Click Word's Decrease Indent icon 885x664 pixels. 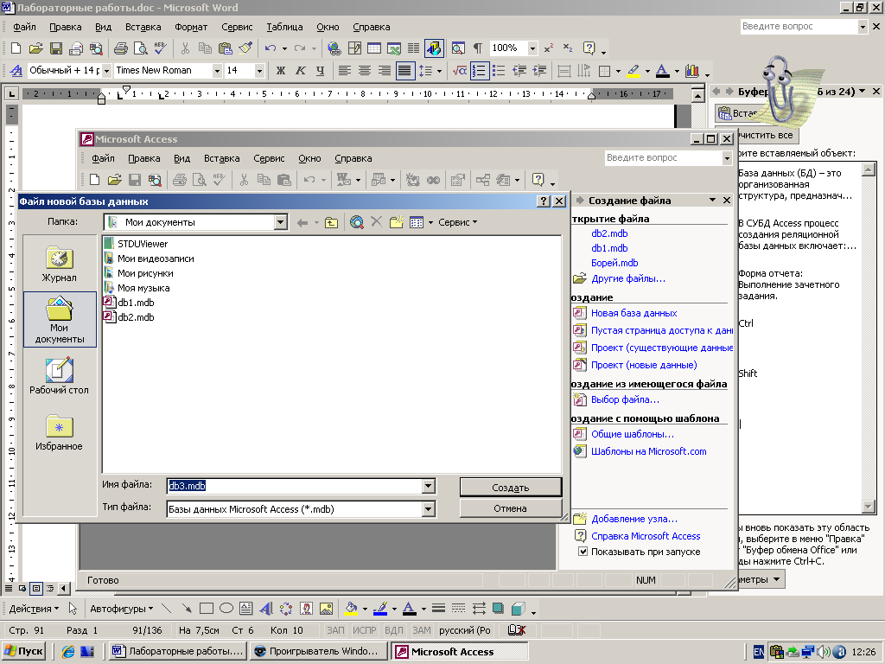519,71
